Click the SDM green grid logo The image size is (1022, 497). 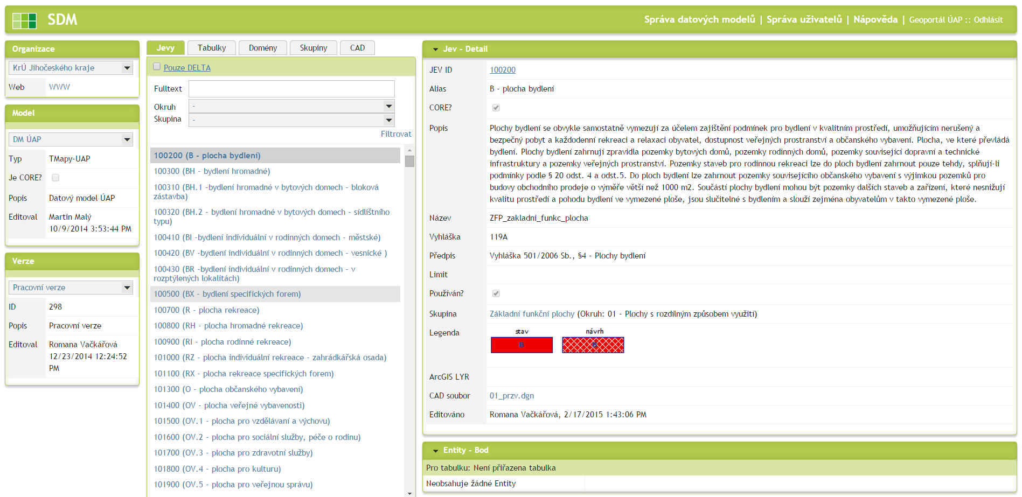tap(24, 20)
